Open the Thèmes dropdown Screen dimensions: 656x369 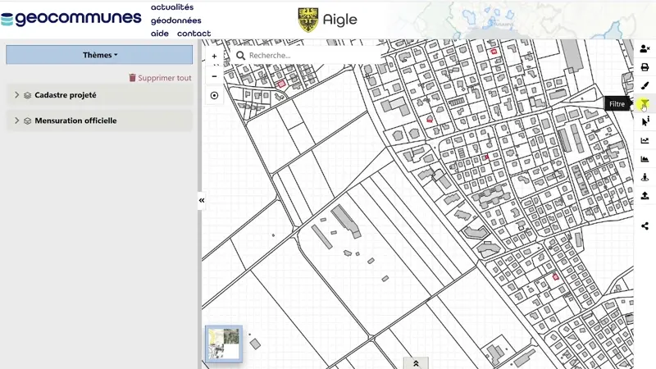tap(99, 55)
